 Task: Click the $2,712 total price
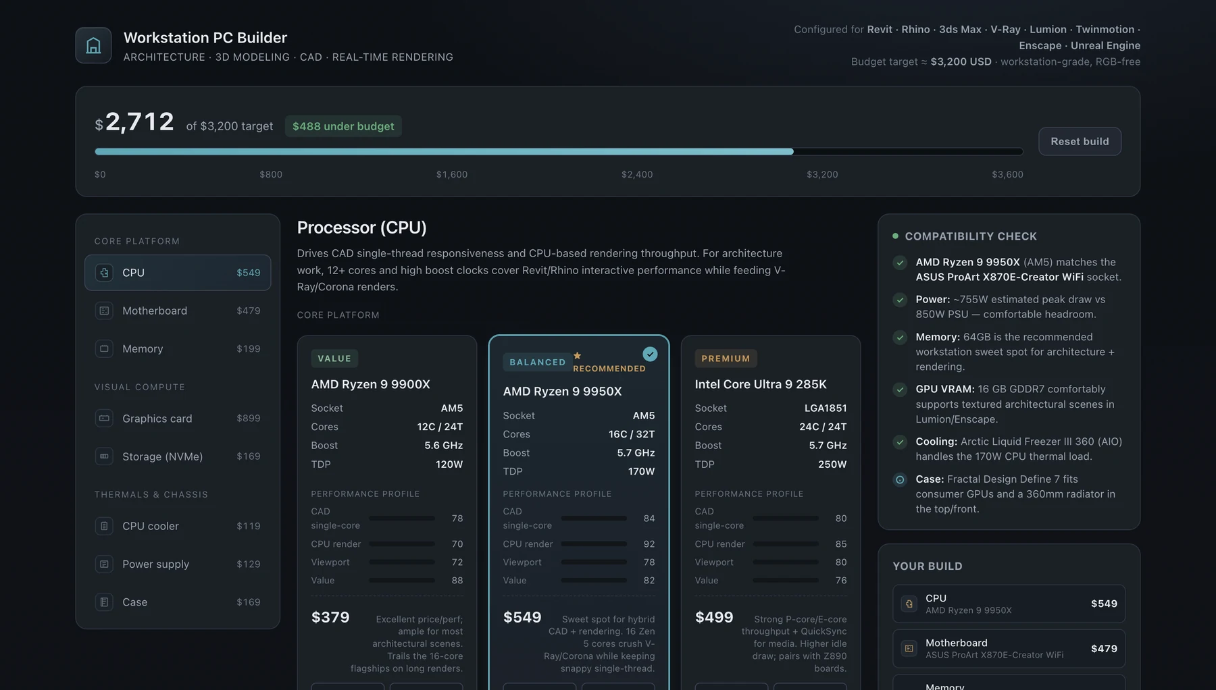(135, 122)
